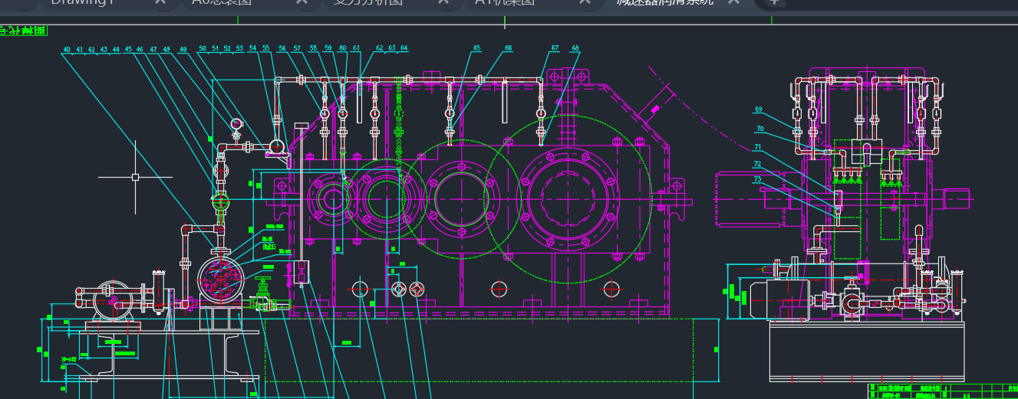Click the crosshair cursor pickbox
The image size is (1018, 399).
click(135, 177)
